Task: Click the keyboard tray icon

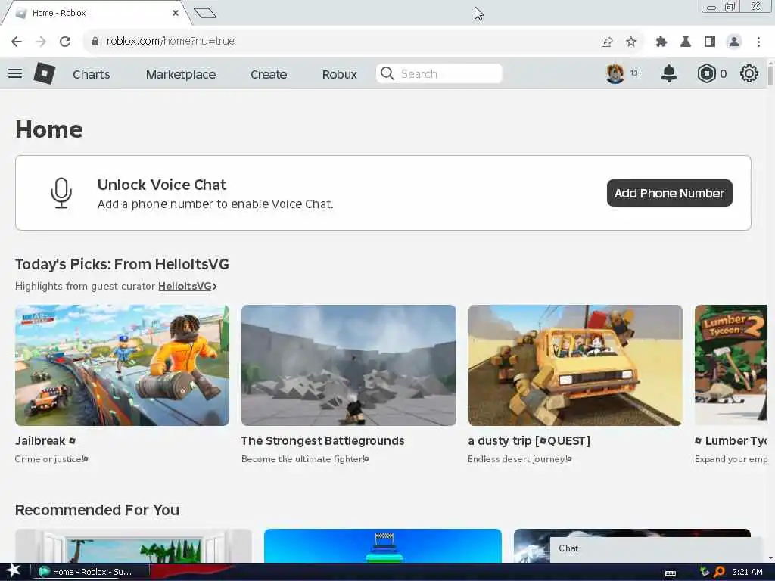Action: pos(671,573)
